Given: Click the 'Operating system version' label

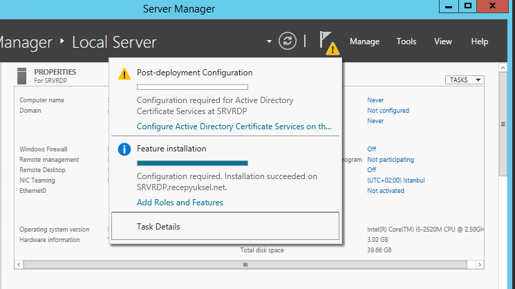Looking at the screenshot, I should 54,230.
